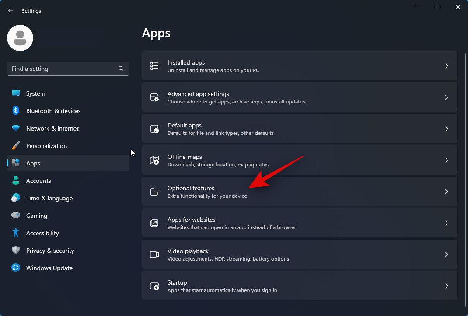The height and width of the screenshot is (316, 468).
Task: Click the Offline maps icon
Action: (154, 160)
